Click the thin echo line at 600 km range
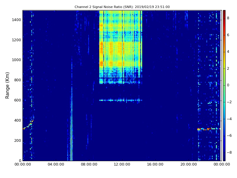The image size is (237, 178). pyautogui.click(x=121, y=100)
